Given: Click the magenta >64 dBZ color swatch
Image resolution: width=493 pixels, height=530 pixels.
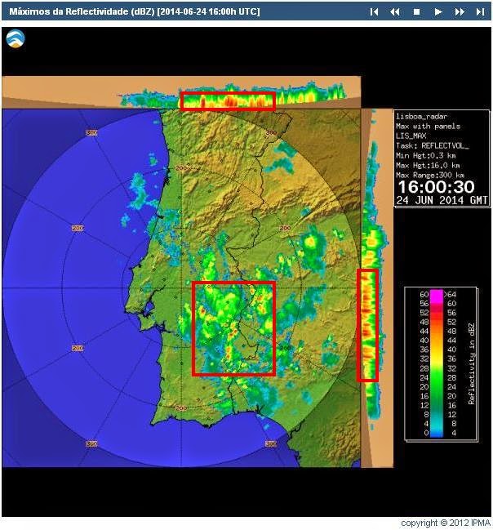Looking at the screenshot, I should pos(437,295).
